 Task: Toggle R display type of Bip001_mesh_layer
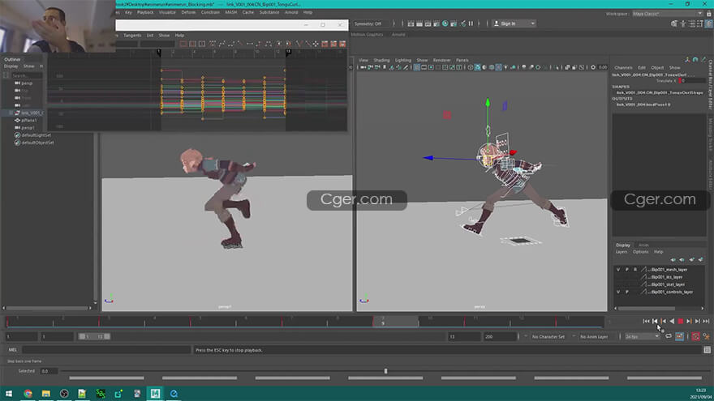(x=635, y=270)
